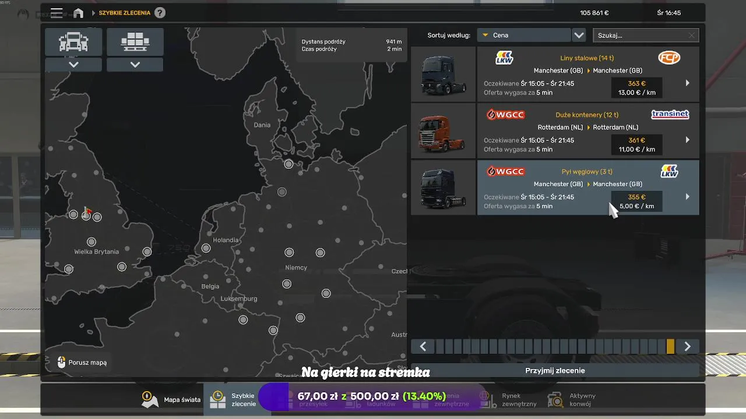Select the red flag map marker

(87, 211)
